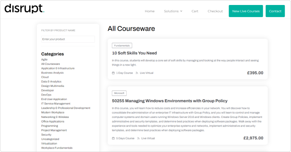The image size is (291, 152).
Task: Choose the Networking & Wireless category
Action: pyautogui.click(x=55, y=117)
